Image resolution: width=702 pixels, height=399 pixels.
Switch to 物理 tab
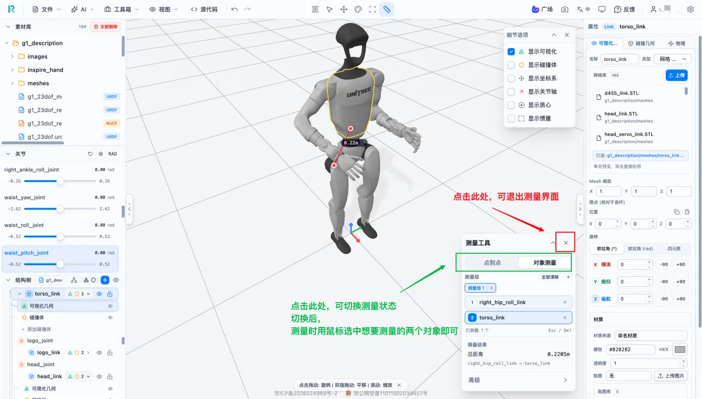pos(676,43)
